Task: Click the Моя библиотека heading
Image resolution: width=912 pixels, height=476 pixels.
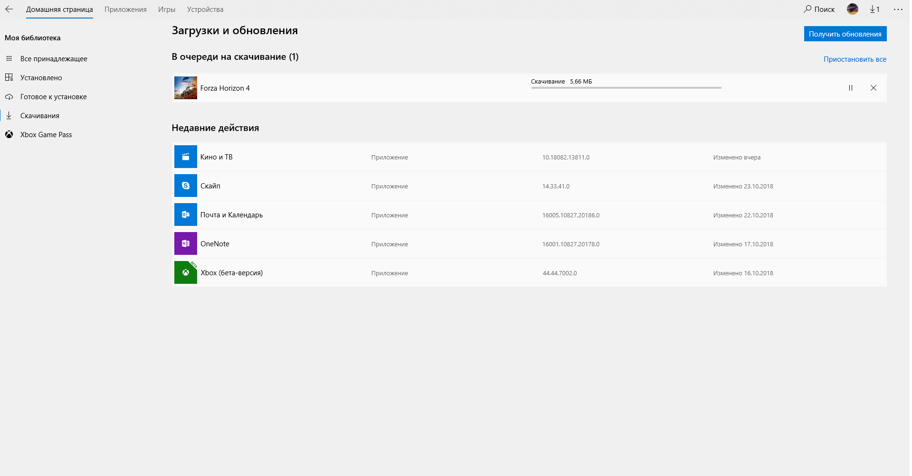Action: tap(33, 38)
